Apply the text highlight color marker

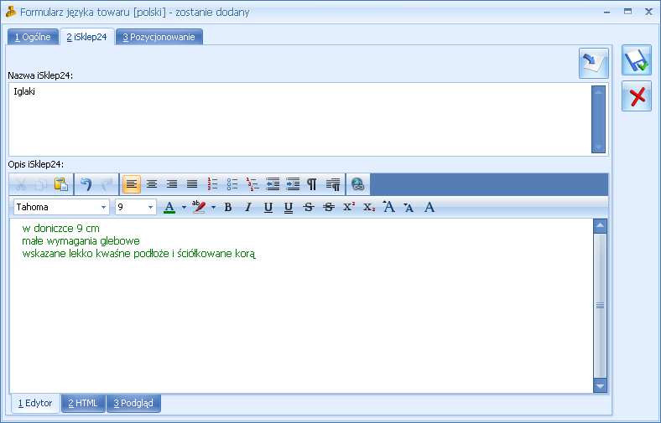click(199, 207)
